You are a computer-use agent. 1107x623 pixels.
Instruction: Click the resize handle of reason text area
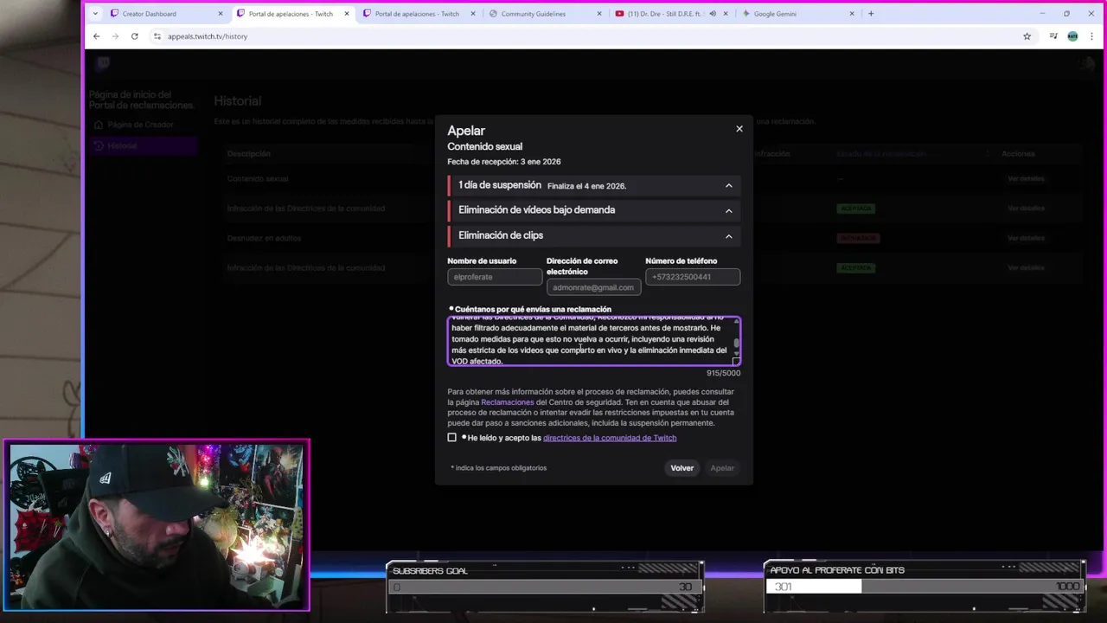[736, 362]
